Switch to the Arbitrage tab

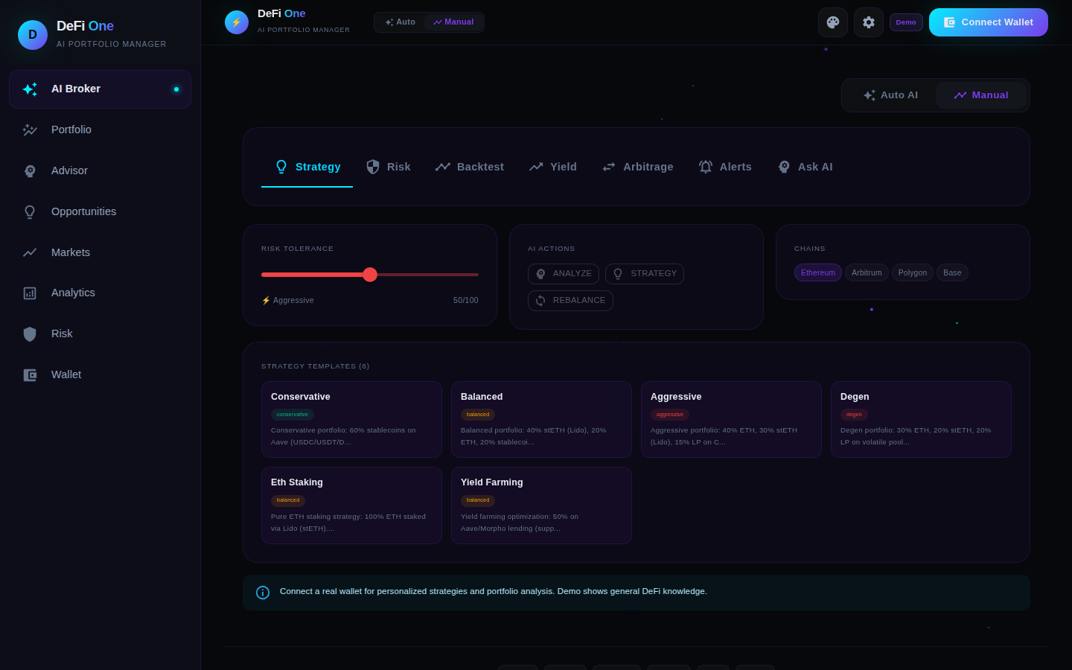[x=637, y=167]
